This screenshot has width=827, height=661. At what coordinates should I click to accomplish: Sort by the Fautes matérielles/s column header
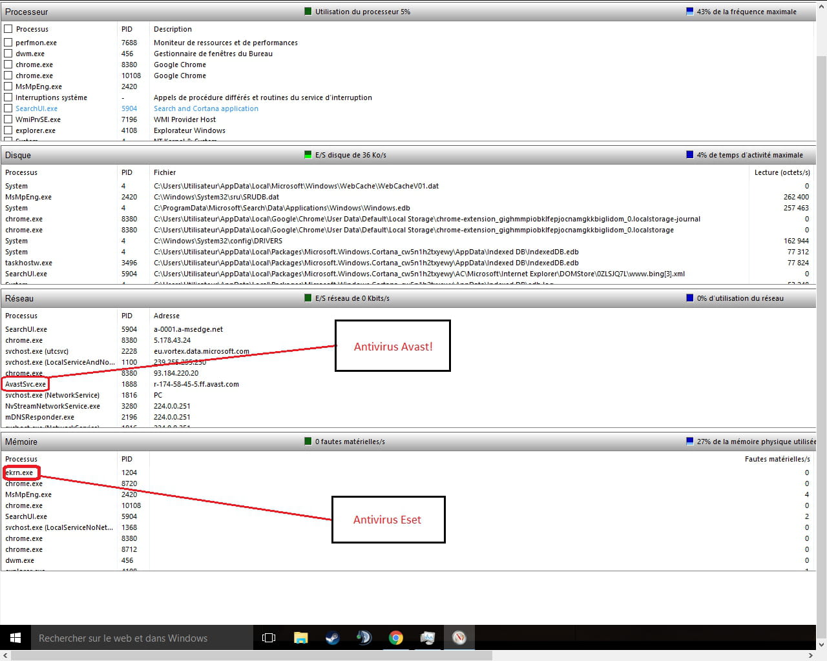(x=777, y=459)
